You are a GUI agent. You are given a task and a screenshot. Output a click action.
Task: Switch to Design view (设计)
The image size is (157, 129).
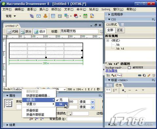40,32
